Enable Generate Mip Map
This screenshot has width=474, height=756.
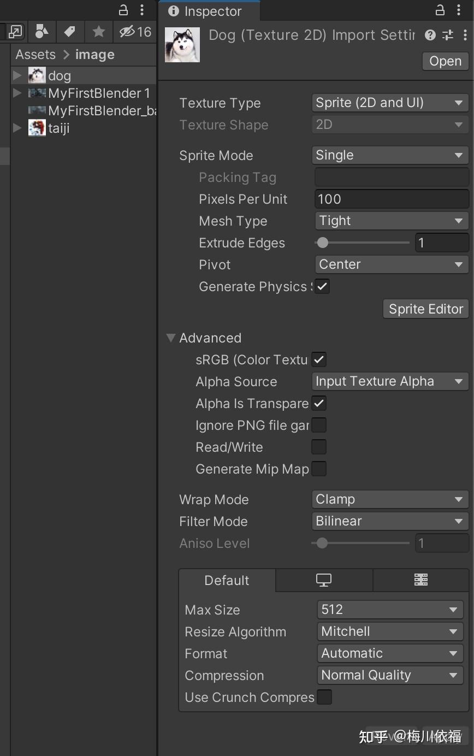click(319, 469)
